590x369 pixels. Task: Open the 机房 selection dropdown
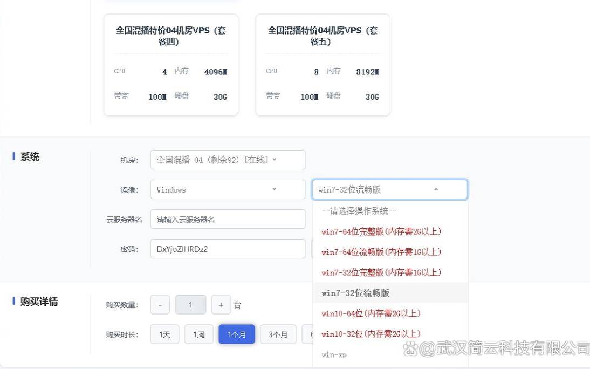[x=228, y=159]
